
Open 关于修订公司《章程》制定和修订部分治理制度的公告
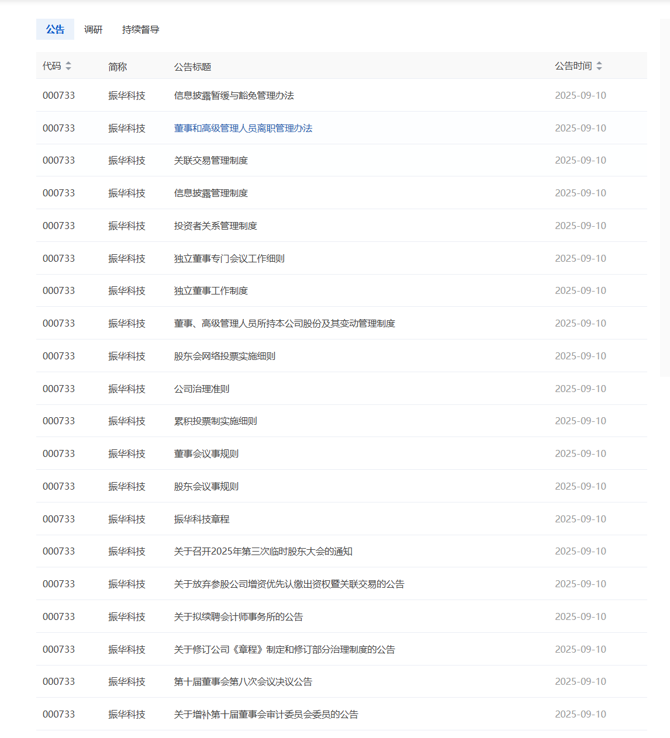tap(285, 649)
